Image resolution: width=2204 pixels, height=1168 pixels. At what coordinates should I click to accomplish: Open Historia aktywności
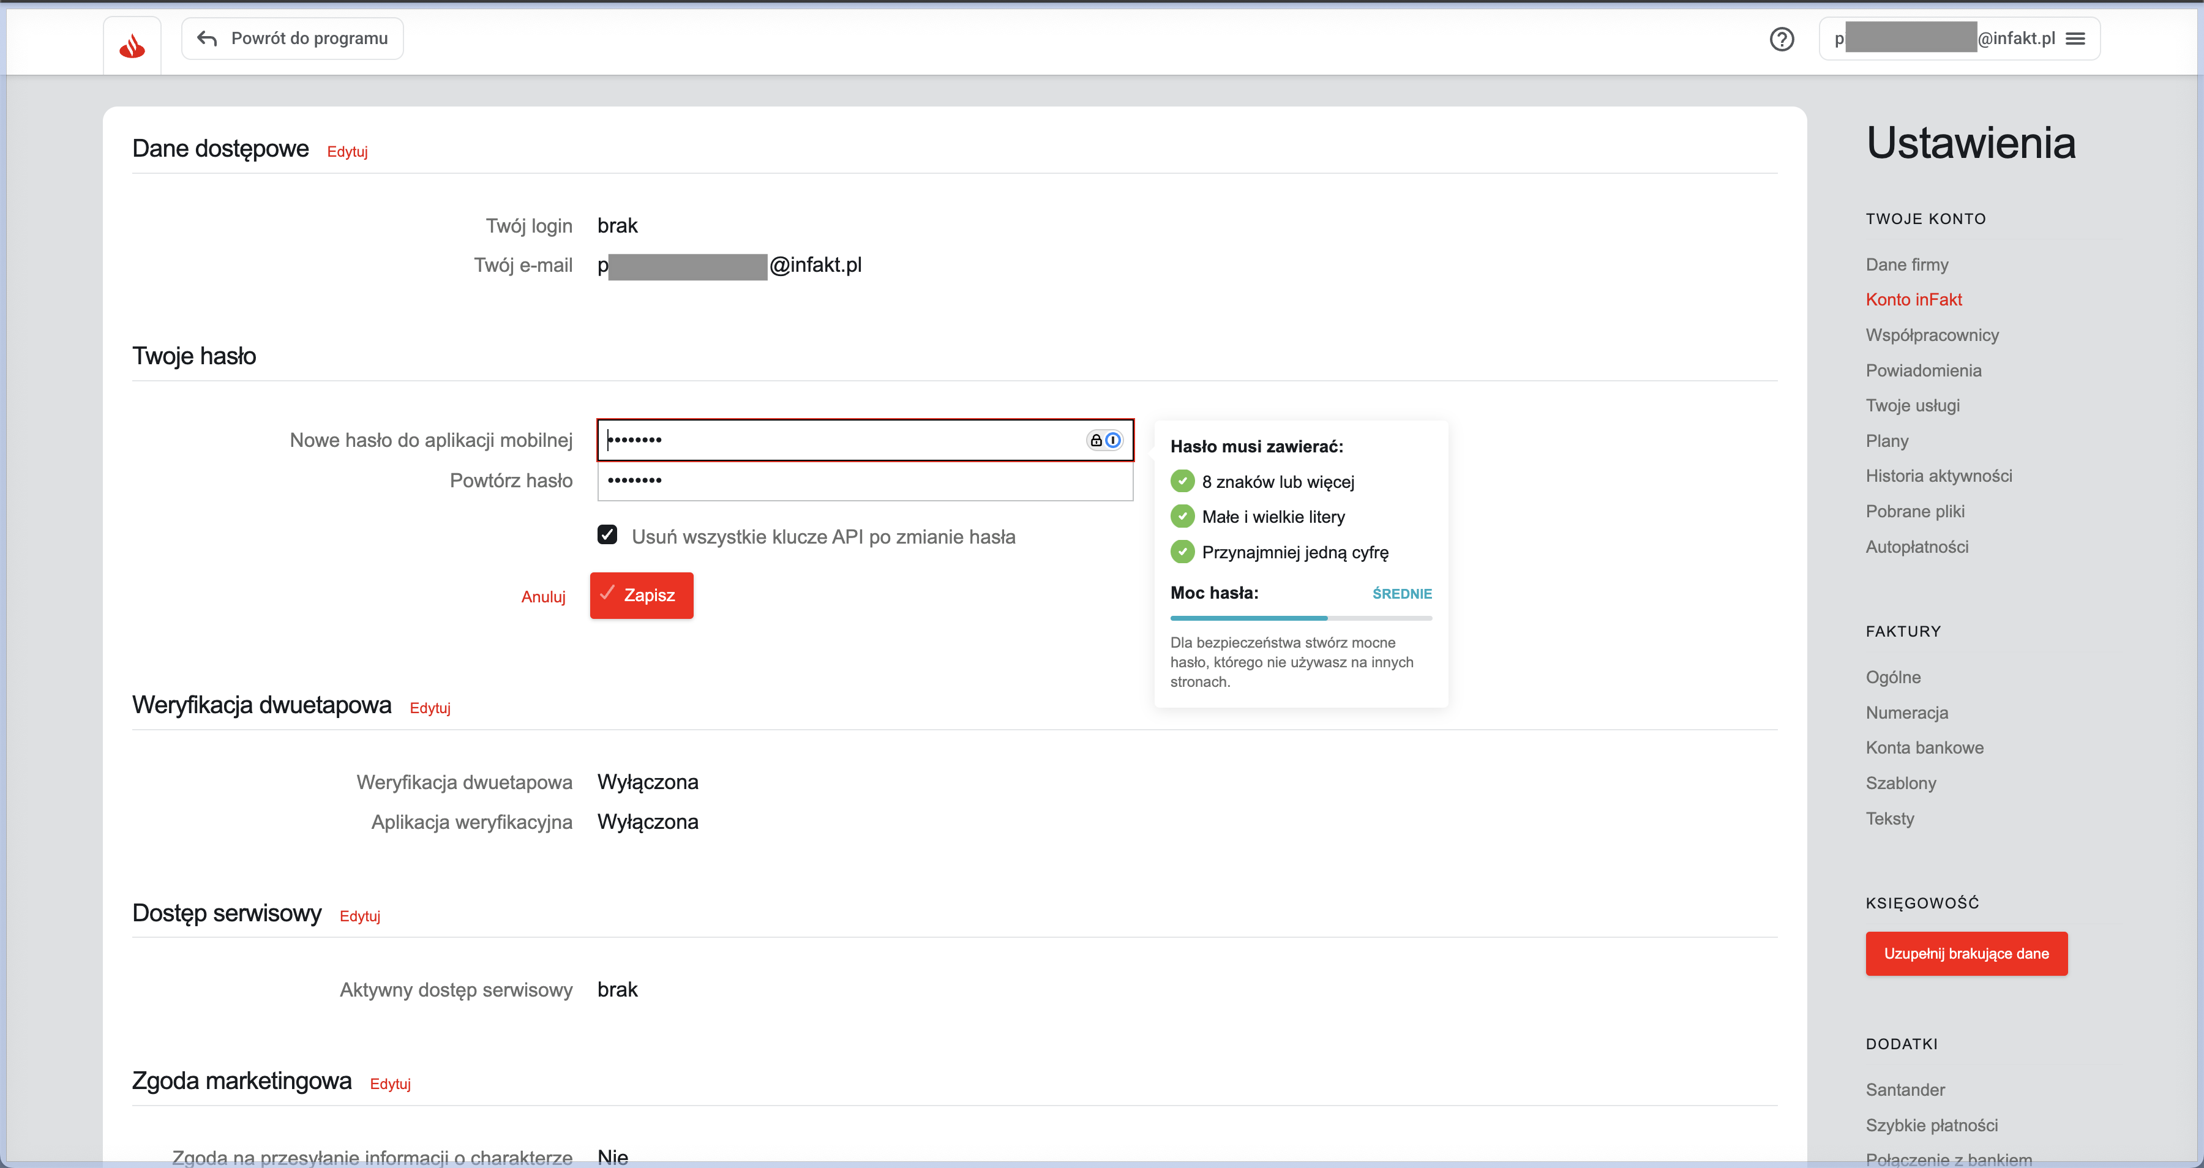(1939, 476)
